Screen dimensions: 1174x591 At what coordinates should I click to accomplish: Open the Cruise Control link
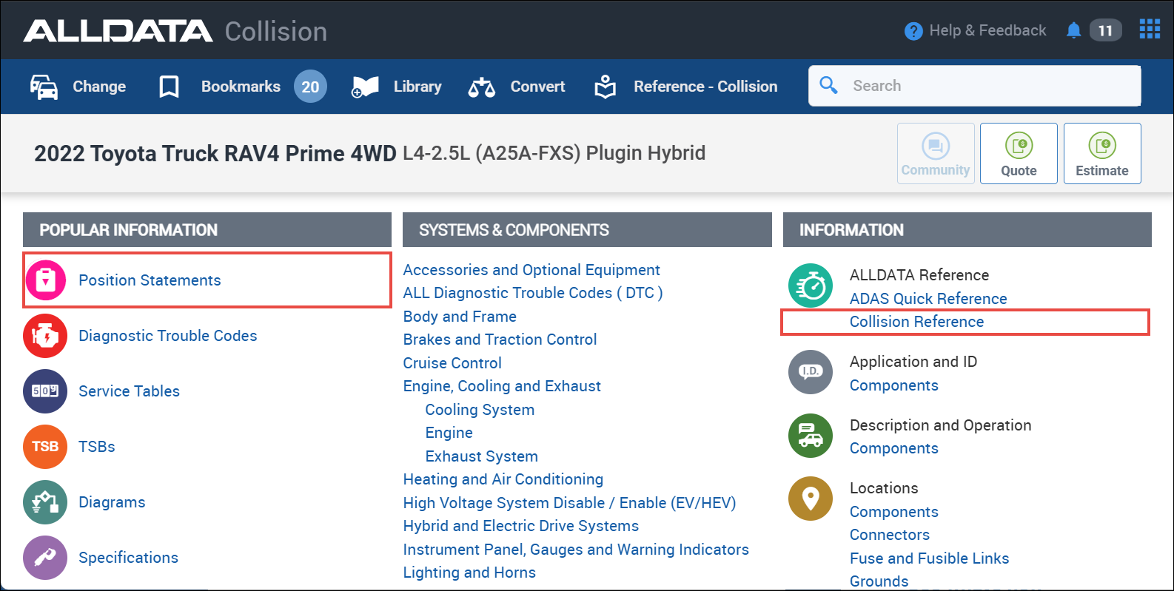[x=452, y=363]
